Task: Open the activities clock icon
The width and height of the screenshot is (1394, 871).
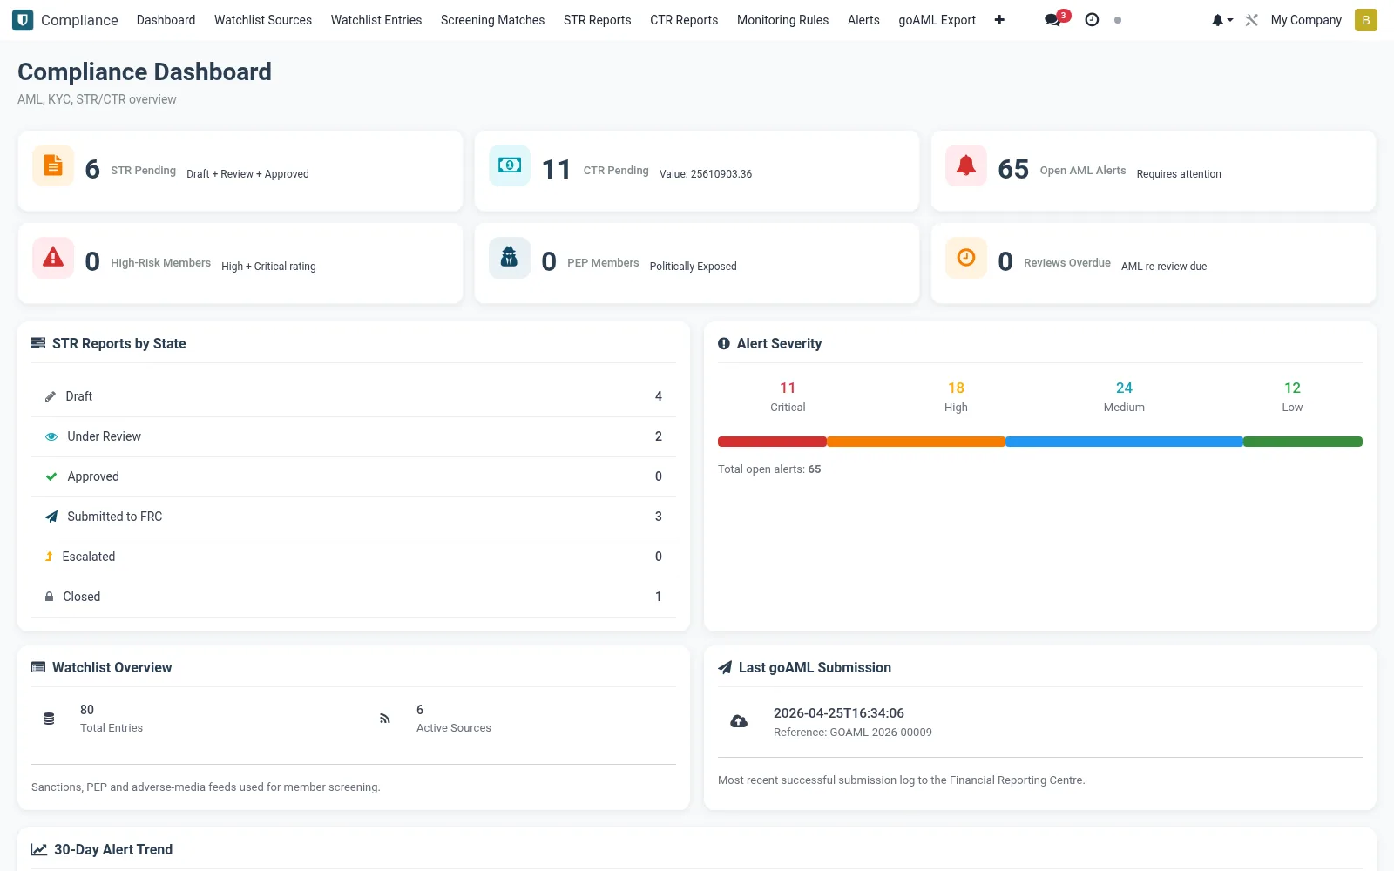Action: (x=1092, y=19)
